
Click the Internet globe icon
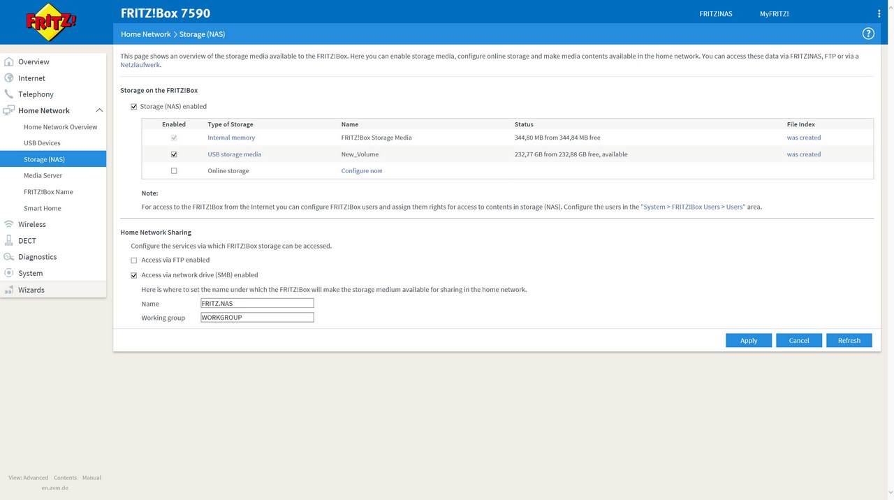(9, 78)
